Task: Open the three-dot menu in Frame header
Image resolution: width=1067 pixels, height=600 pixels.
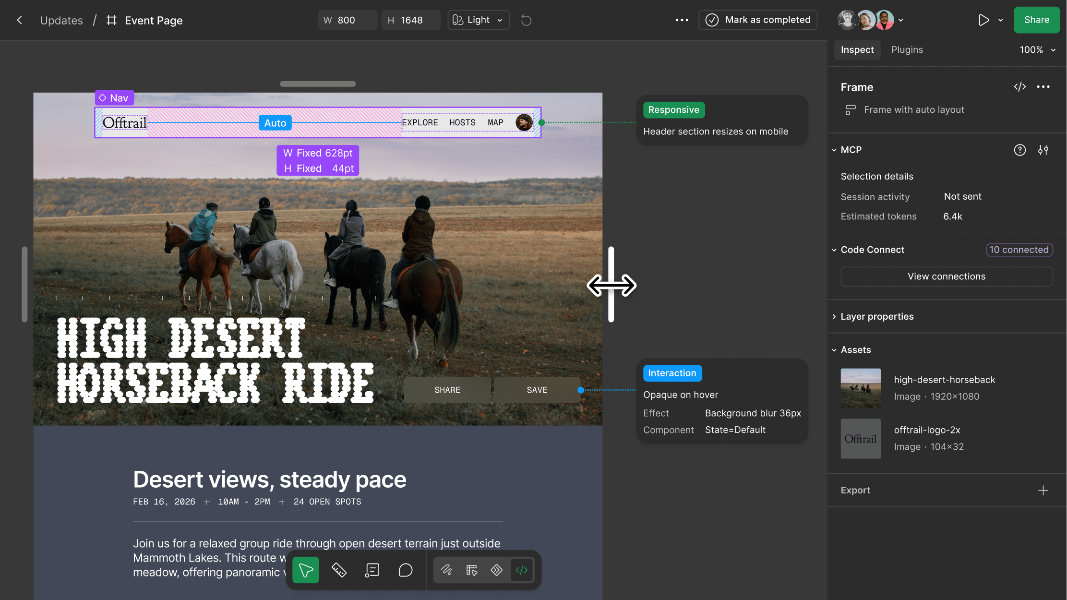Action: pyautogui.click(x=1043, y=87)
